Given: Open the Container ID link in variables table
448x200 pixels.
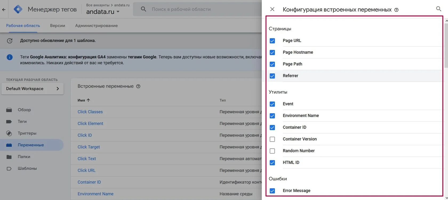Looking at the screenshot, I should [89, 182].
